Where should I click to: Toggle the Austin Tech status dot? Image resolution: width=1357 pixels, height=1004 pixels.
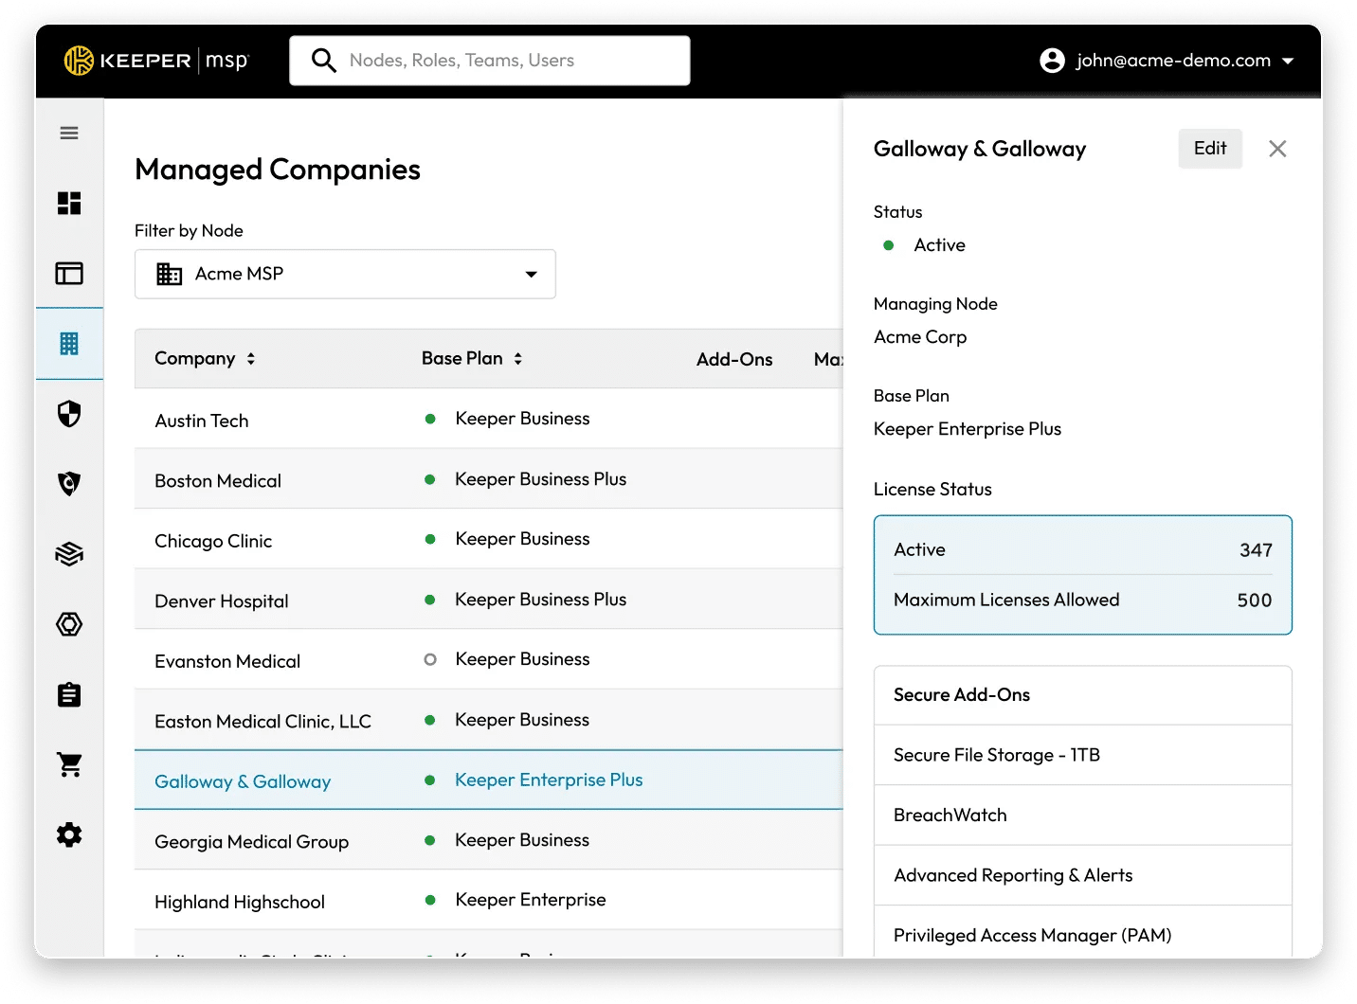click(x=430, y=418)
